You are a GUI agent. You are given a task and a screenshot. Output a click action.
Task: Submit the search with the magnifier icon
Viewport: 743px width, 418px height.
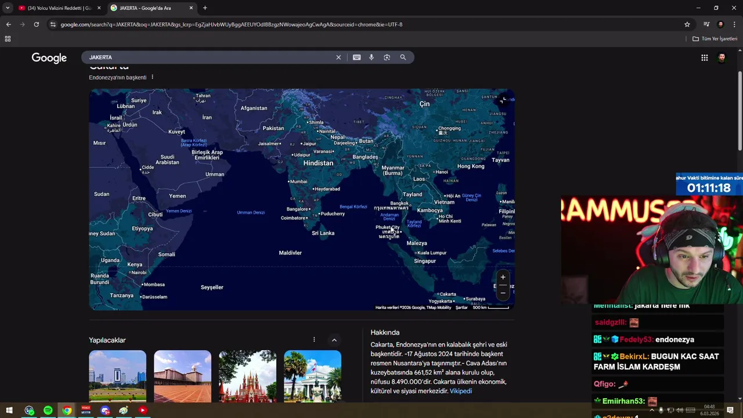tap(403, 57)
